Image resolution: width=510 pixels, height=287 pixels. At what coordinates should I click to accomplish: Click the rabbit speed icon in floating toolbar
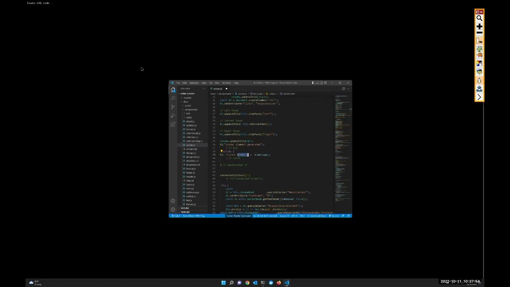pos(479,49)
